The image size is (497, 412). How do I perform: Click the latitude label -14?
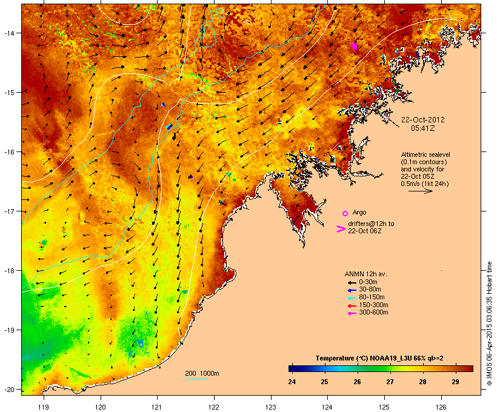pos(8,33)
